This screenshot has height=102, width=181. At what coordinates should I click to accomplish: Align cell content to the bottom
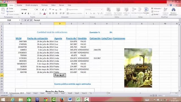tap(56, 9)
